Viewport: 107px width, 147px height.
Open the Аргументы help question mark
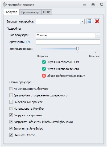(28, 42)
